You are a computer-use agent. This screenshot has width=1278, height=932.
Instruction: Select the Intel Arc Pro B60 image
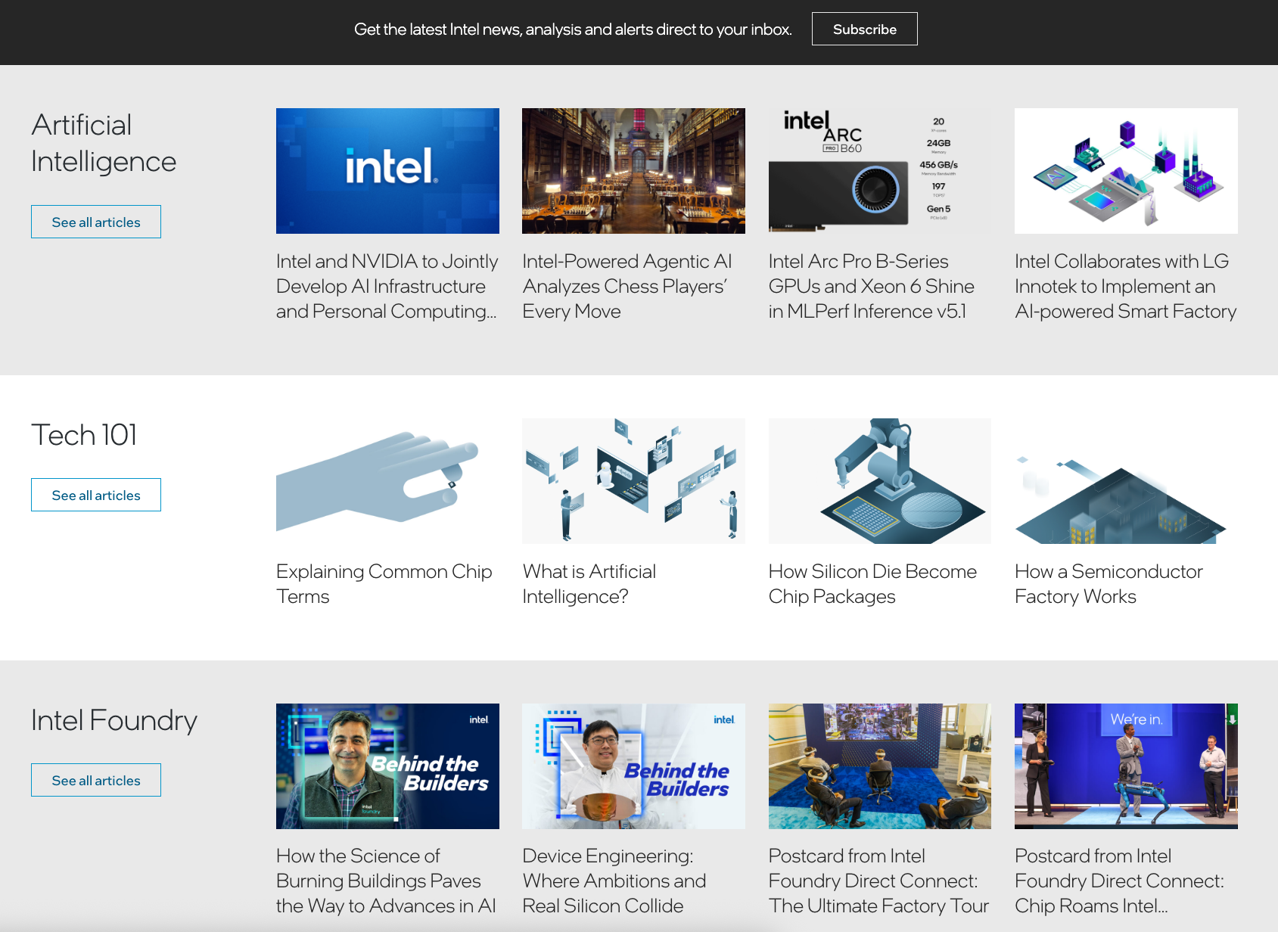click(x=879, y=171)
